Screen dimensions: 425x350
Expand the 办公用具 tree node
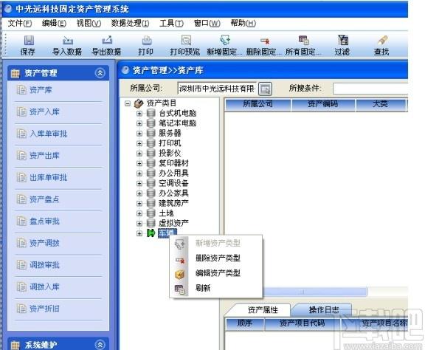tap(139, 174)
